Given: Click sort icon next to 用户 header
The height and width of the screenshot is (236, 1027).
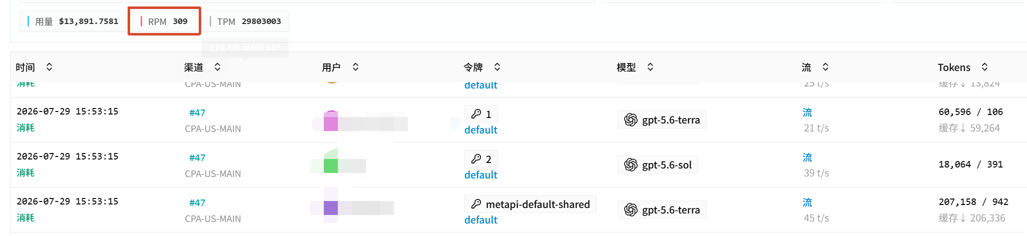Looking at the screenshot, I should point(355,67).
